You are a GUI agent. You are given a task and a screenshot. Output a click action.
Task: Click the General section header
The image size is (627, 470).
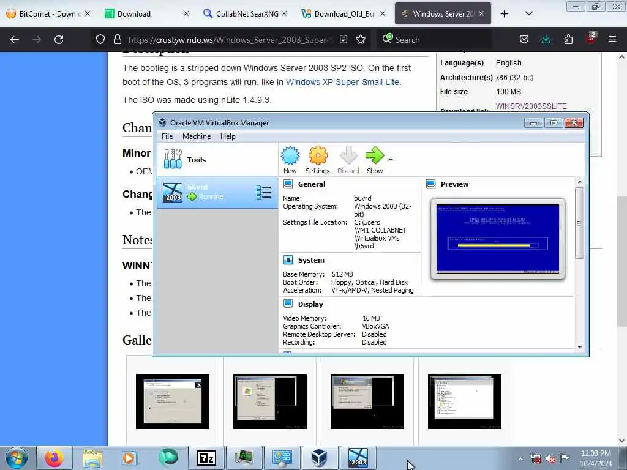(x=312, y=184)
